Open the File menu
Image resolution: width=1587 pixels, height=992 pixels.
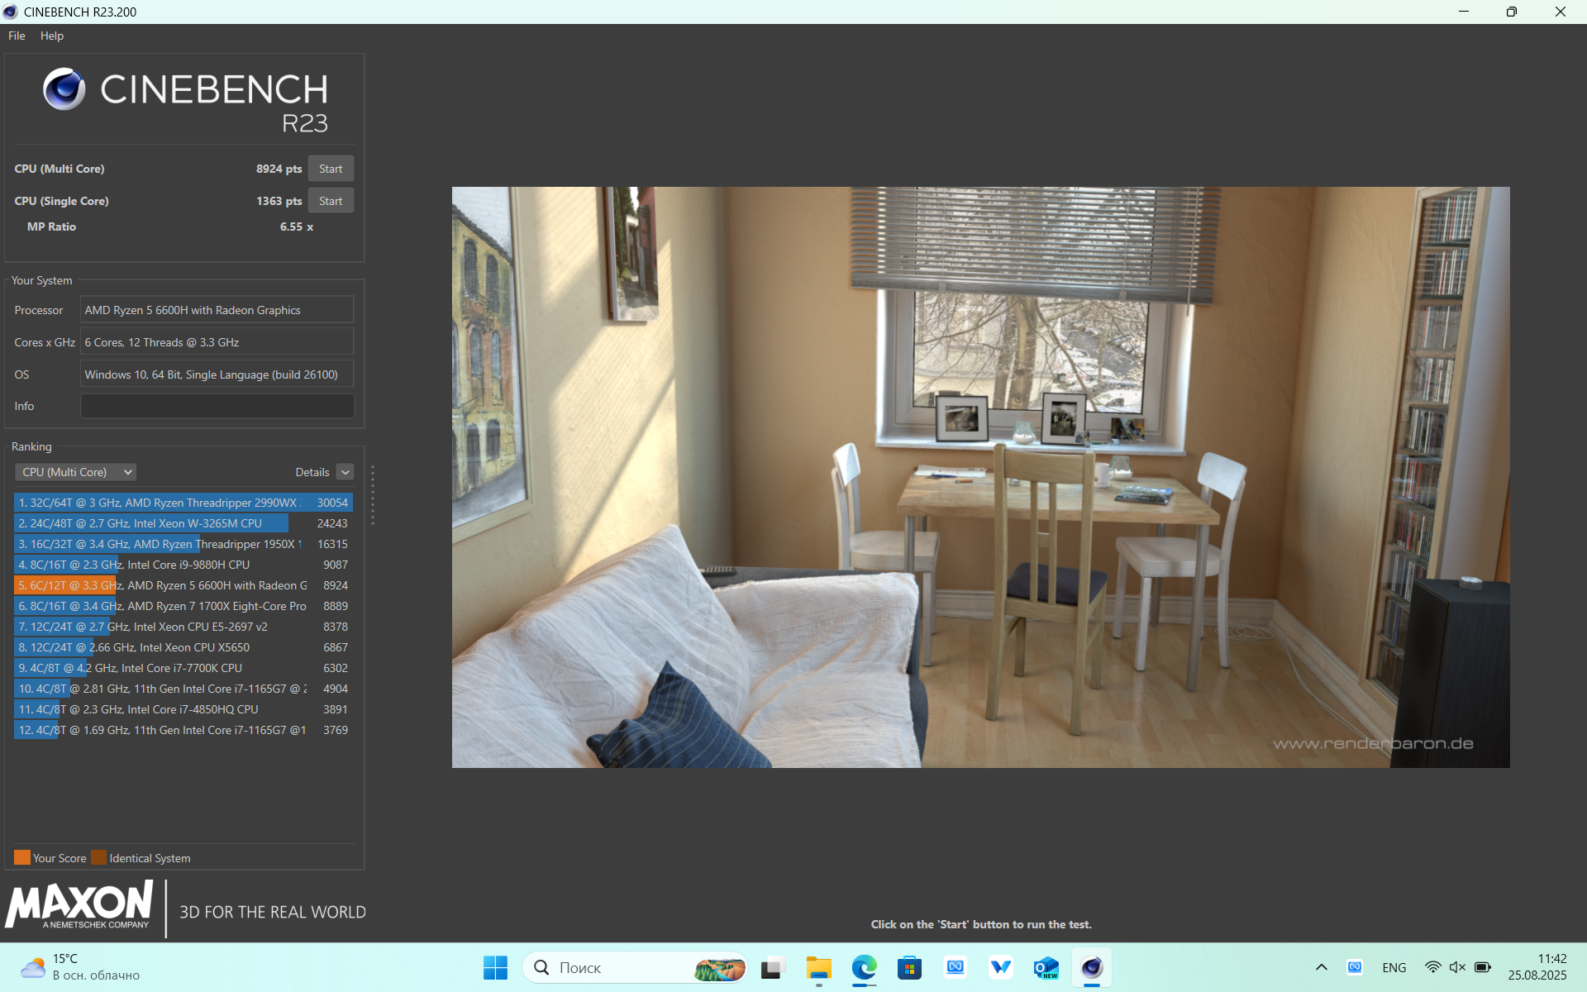17,36
